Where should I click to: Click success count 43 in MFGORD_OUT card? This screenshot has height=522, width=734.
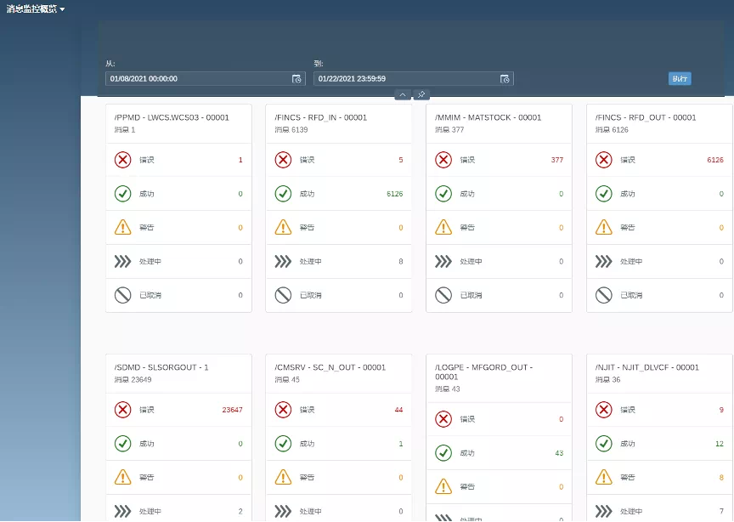coord(559,452)
